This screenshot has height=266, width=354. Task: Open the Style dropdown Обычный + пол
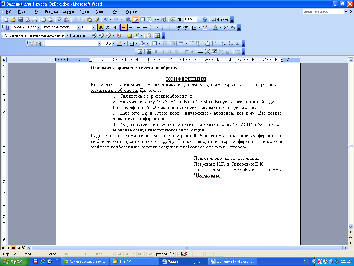coord(39,27)
